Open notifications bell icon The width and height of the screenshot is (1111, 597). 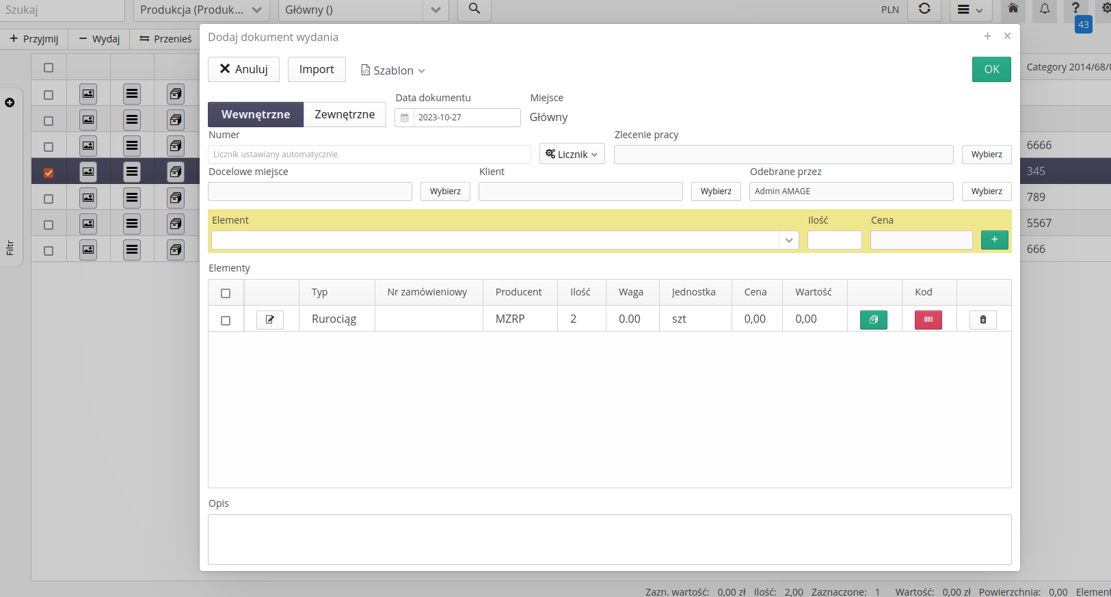point(1044,10)
